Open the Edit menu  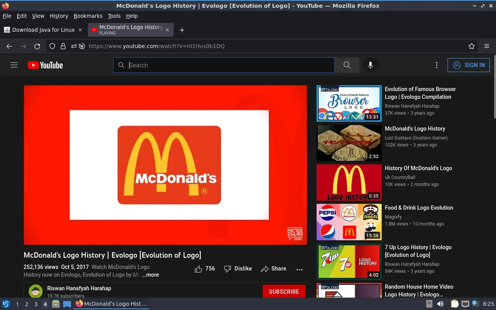(22, 16)
